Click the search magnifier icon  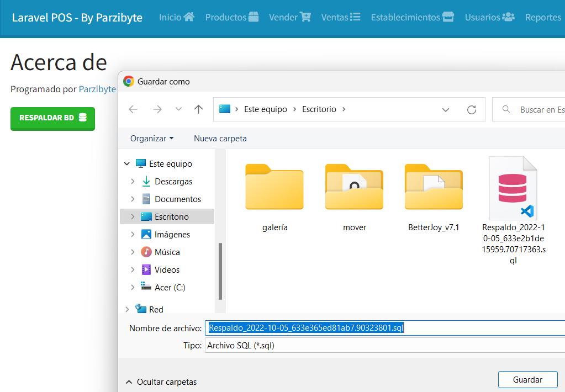(506, 109)
